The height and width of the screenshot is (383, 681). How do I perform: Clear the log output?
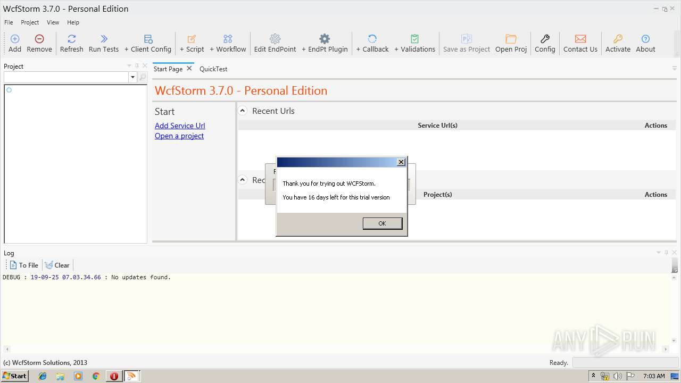(57, 265)
